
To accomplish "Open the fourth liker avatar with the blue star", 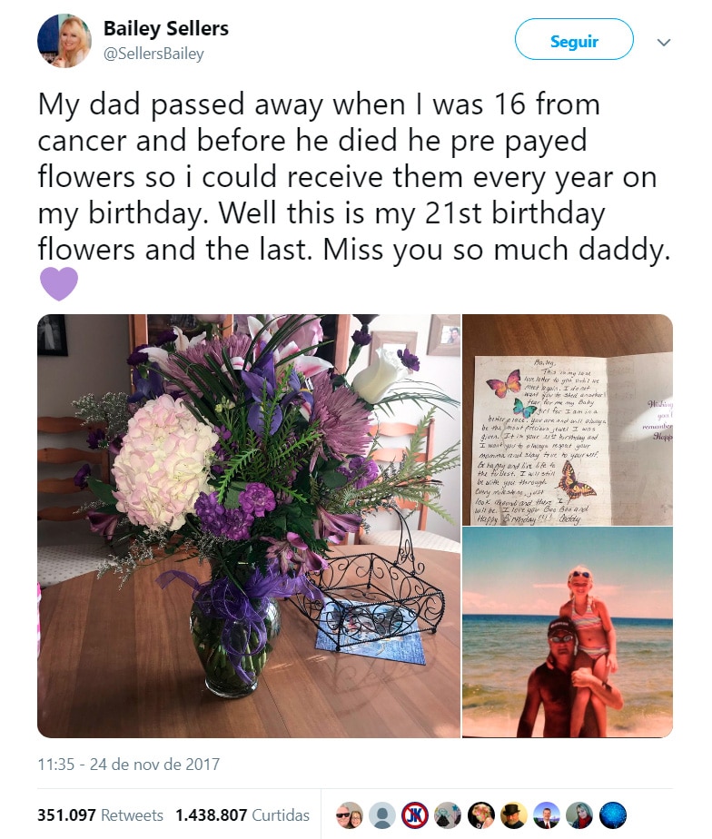I will click(x=448, y=815).
